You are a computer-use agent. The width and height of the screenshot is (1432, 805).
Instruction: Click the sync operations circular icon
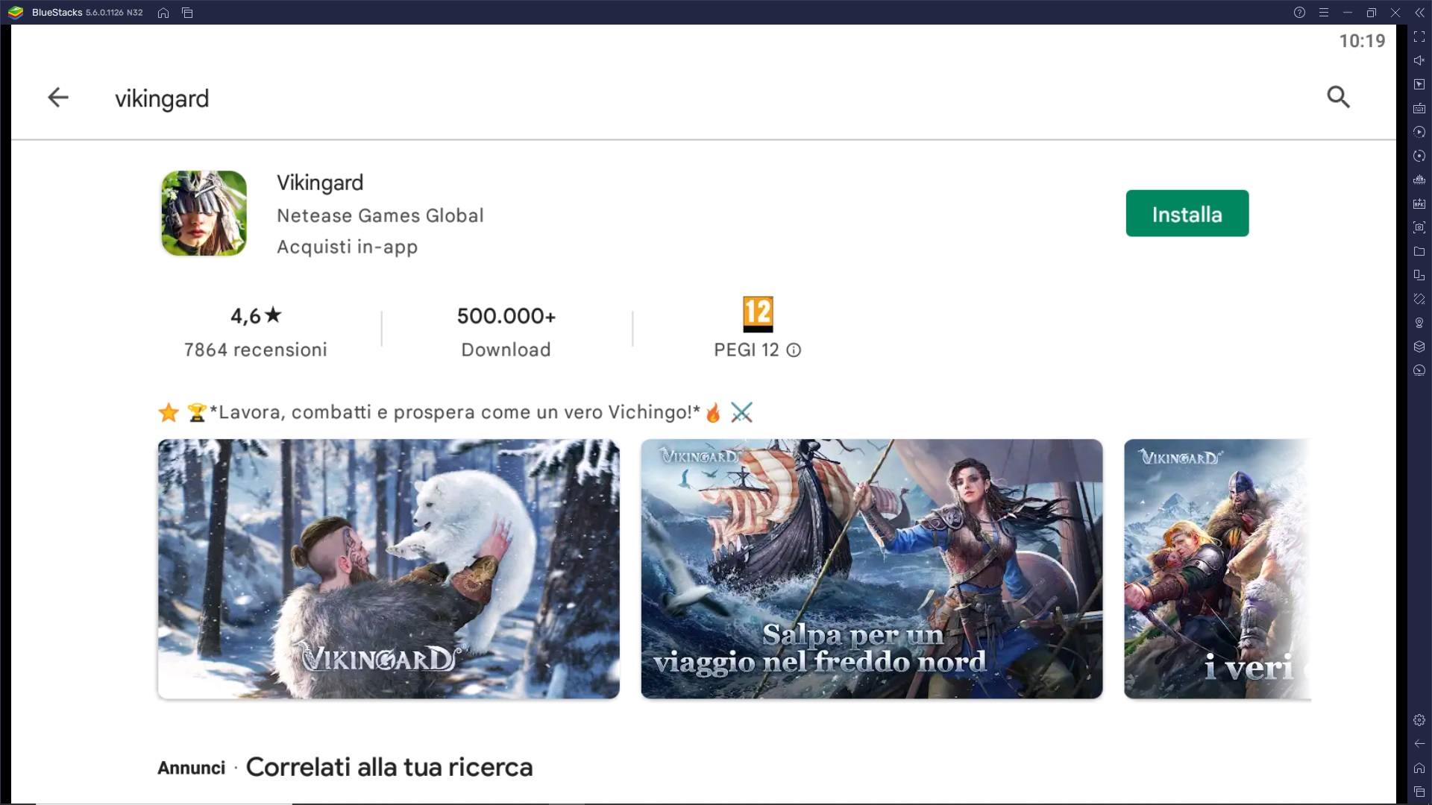pyautogui.click(x=1419, y=156)
